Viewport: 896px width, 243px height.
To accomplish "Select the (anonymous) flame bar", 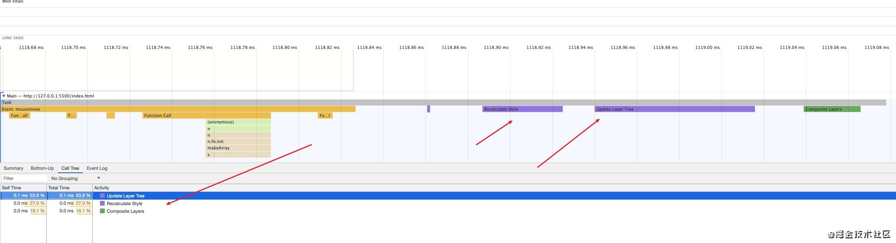I will point(238,122).
